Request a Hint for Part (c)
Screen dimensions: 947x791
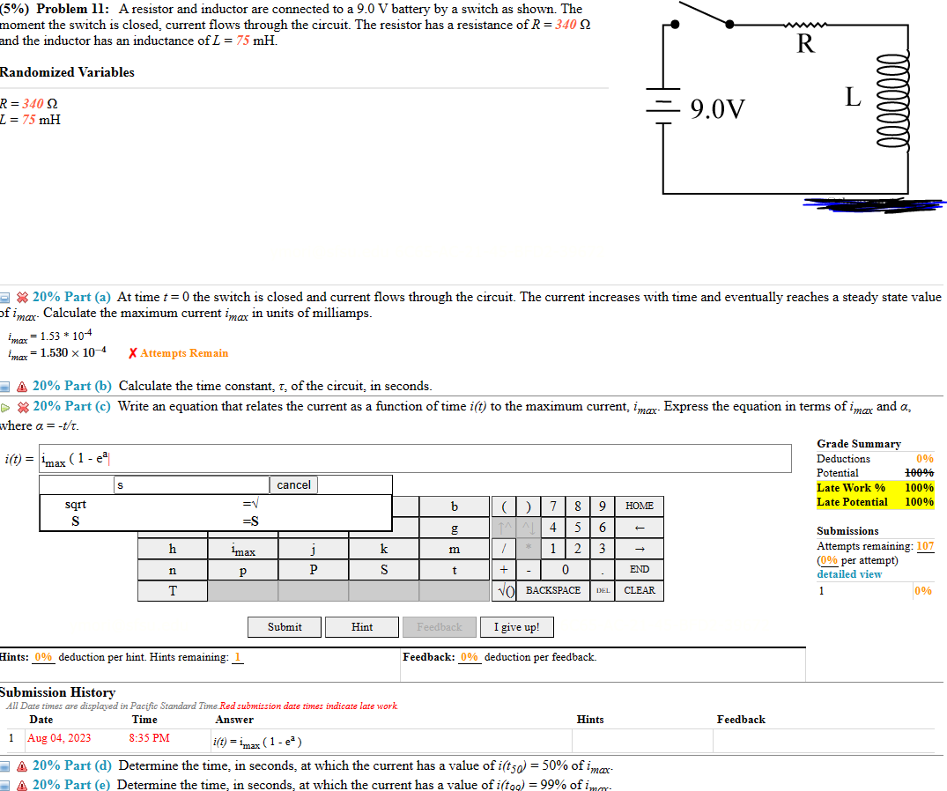tap(361, 626)
